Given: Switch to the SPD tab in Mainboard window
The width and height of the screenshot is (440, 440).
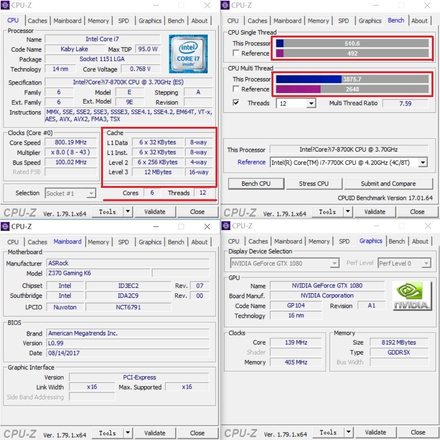Looking at the screenshot, I should (x=124, y=242).
